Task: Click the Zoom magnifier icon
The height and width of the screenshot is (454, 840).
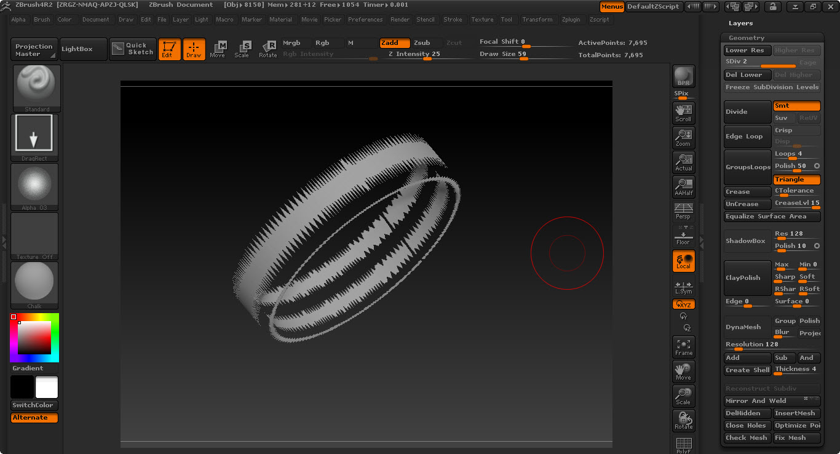Action: (683, 137)
